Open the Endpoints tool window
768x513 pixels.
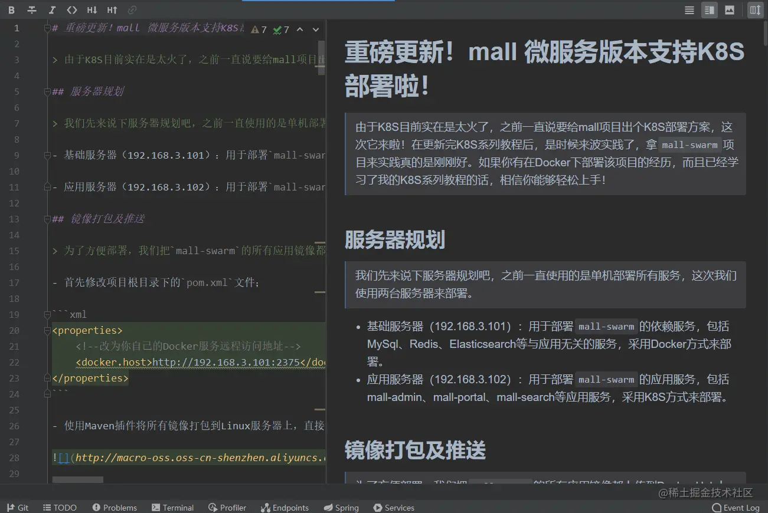click(x=285, y=508)
